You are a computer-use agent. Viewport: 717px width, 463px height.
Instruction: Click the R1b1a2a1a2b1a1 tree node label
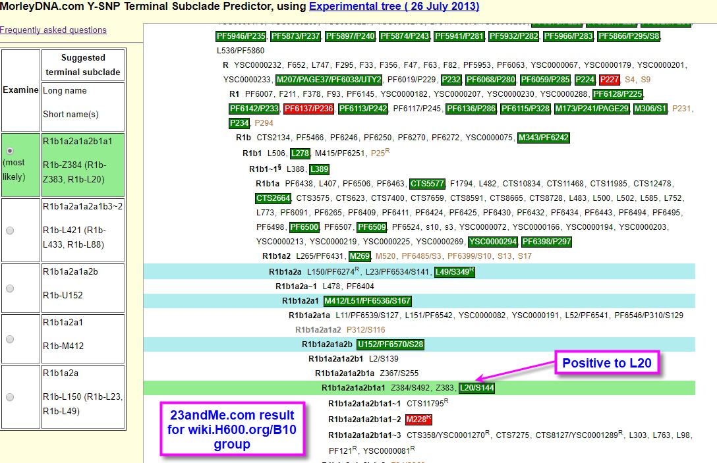point(353,388)
